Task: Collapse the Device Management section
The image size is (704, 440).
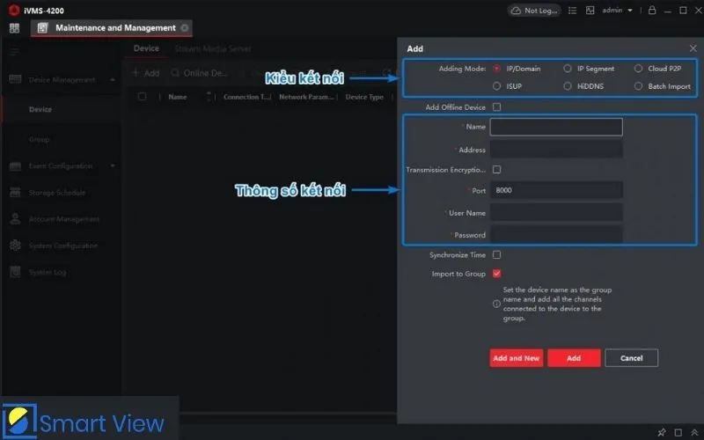Action: pyautogui.click(x=113, y=80)
